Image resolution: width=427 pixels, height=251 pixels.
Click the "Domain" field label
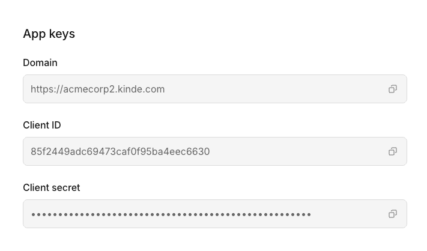coord(40,62)
